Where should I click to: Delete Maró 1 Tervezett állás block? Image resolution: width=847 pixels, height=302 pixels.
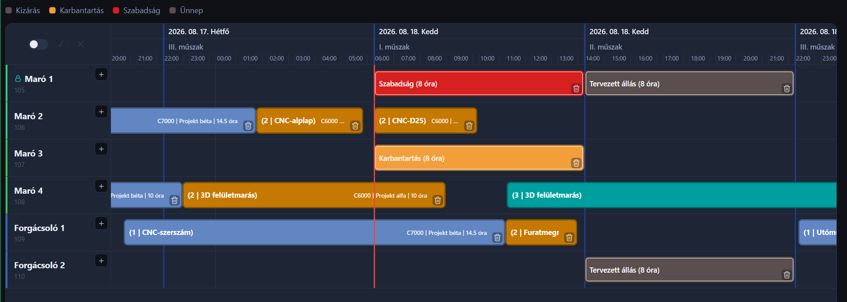786,89
